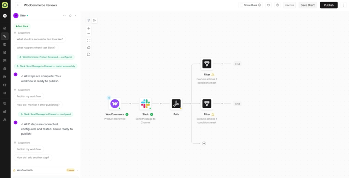Click the canvas eraser tool
Viewport: 349px width, 178px height.
[x=89, y=47]
